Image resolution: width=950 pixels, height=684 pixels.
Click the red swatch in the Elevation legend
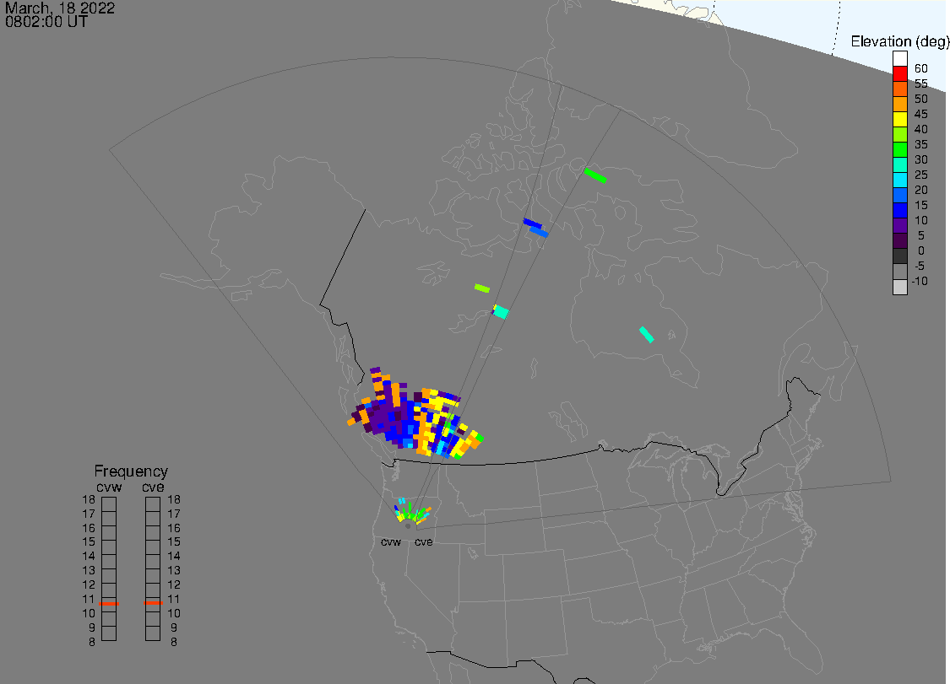(899, 73)
